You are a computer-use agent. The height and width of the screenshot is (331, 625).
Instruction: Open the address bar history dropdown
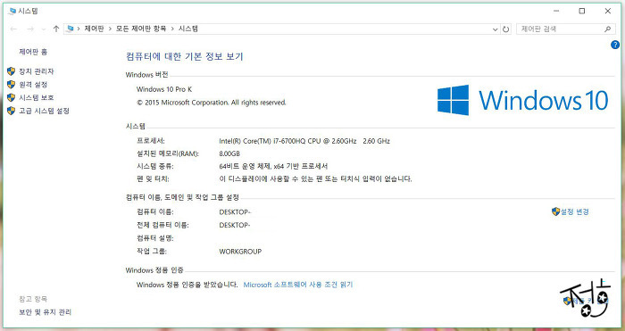tap(495, 29)
